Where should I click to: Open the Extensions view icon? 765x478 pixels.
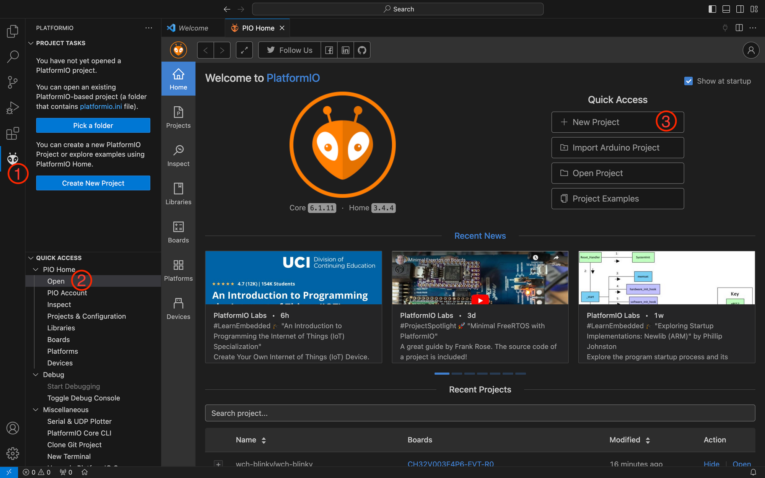click(x=13, y=133)
